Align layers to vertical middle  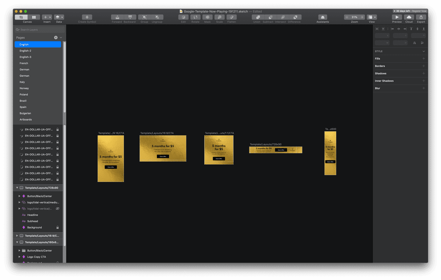[x=417, y=29]
